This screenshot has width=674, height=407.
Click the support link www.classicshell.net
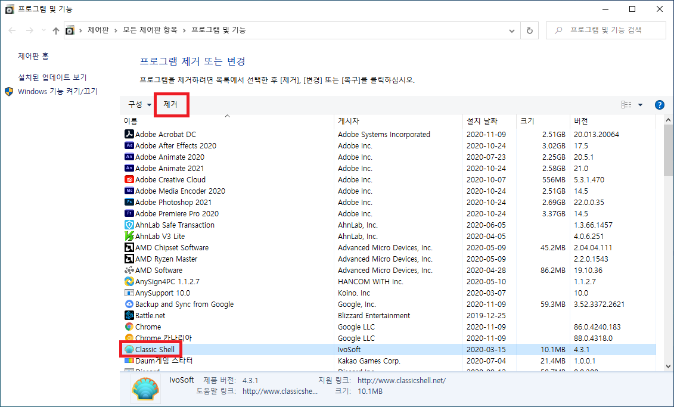tap(402, 380)
